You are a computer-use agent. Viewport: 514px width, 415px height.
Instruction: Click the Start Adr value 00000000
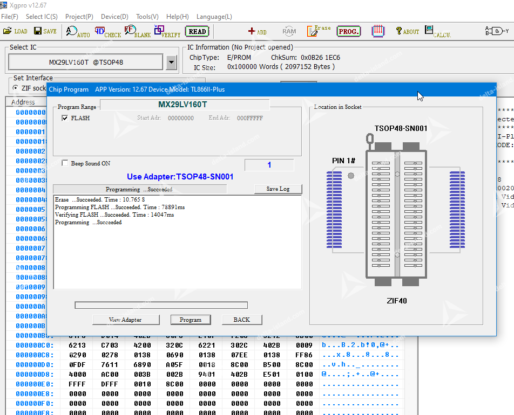[181, 118]
